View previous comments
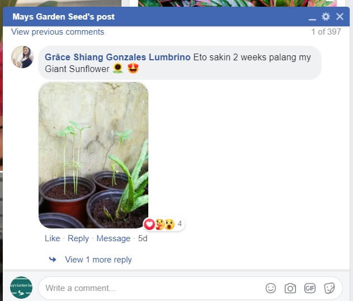Viewport: 353px width, 301px height. pos(58,32)
